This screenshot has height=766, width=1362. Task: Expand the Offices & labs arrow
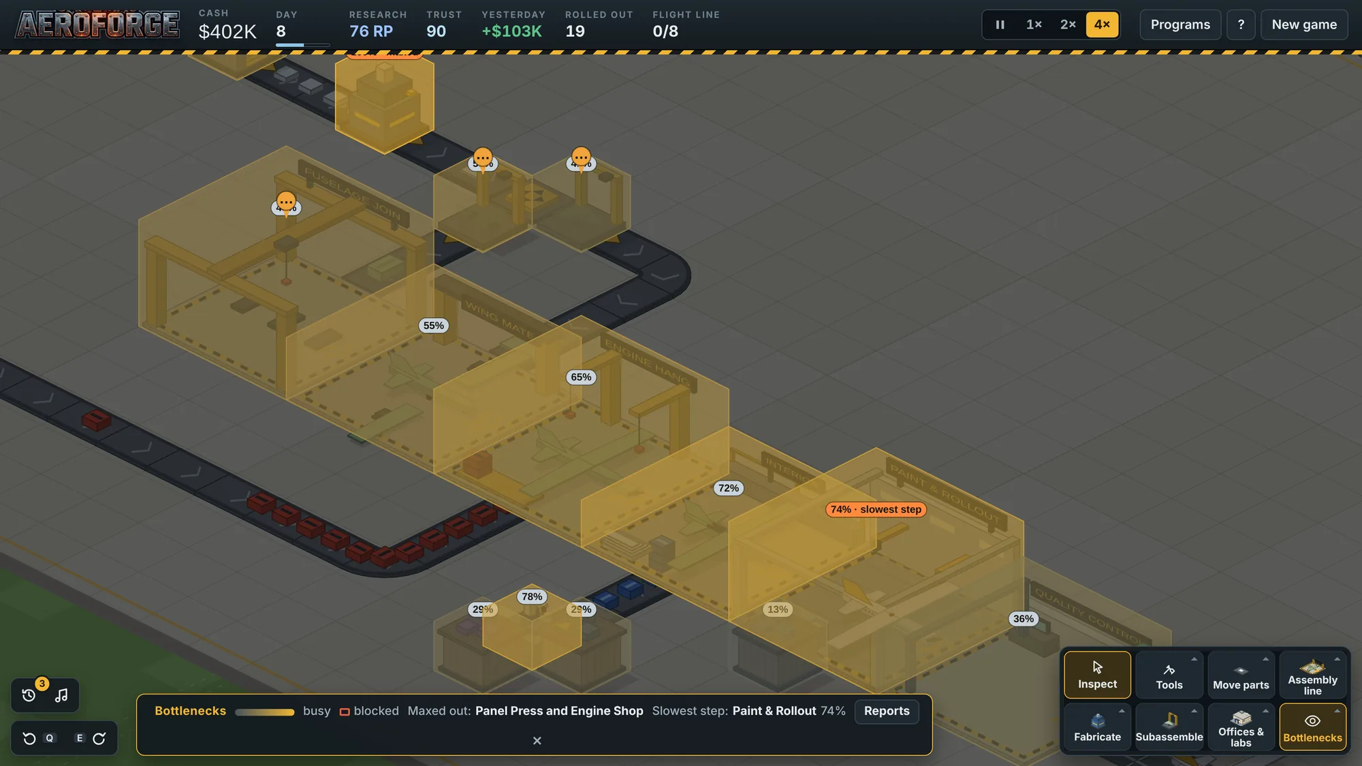click(1265, 711)
